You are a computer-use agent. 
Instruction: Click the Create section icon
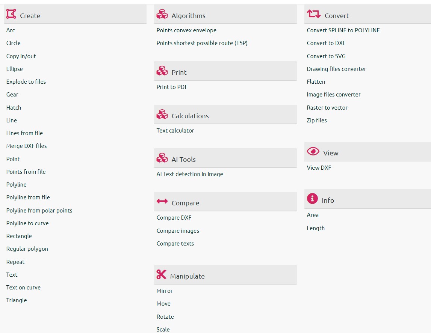point(11,14)
